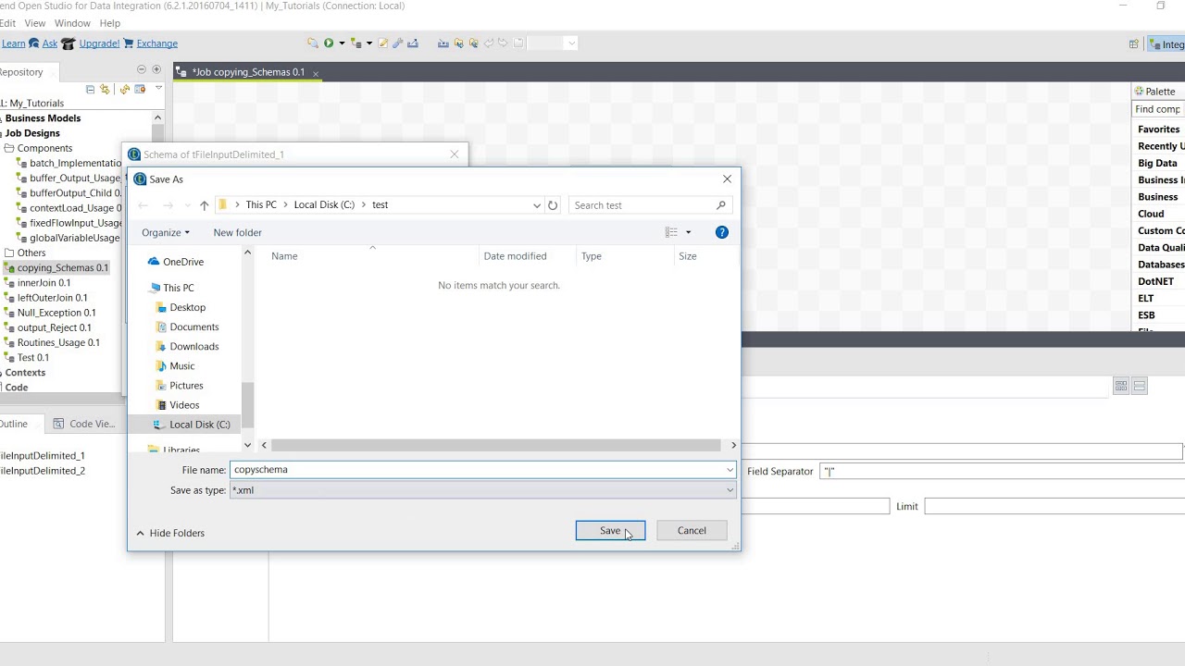Click the Field Separator input field
1185x666 pixels.
[1003, 472]
